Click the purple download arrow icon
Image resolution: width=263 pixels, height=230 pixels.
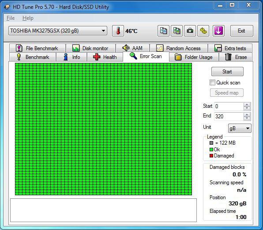point(218,31)
